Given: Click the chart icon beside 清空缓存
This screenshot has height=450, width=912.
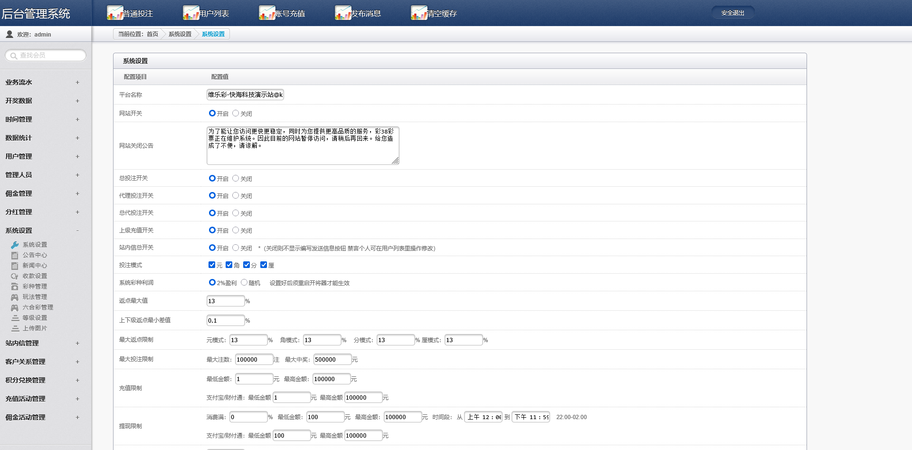Looking at the screenshot, I should pos(419,13).
